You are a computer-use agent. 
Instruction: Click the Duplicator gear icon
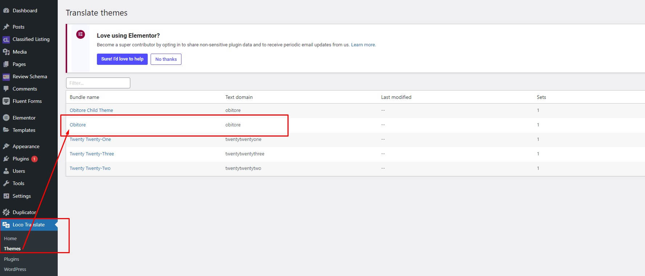pos(6,212)
